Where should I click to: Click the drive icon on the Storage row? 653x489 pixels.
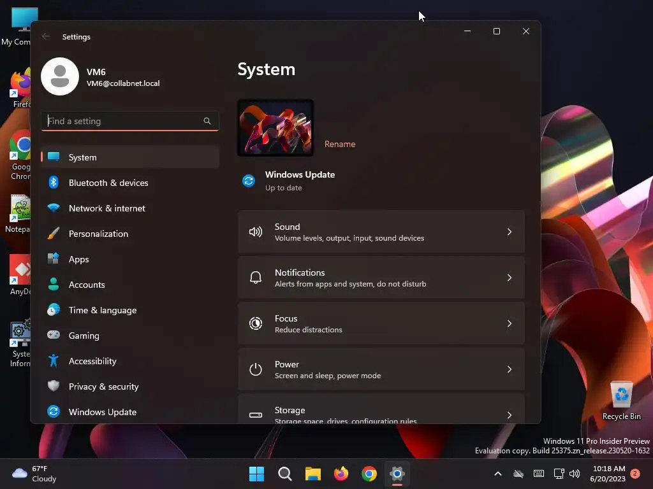pos(256,415)
